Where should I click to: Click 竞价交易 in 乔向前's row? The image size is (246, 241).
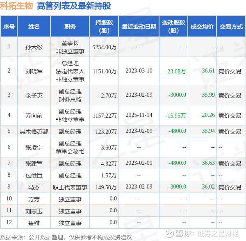pos(230,116)
